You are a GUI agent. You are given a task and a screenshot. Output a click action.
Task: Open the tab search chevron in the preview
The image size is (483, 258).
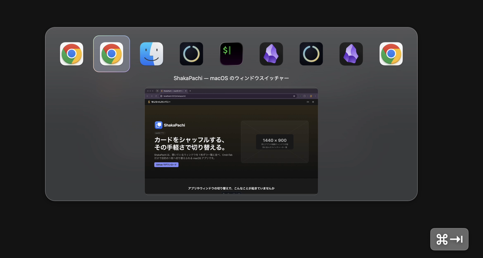point(157,91)
